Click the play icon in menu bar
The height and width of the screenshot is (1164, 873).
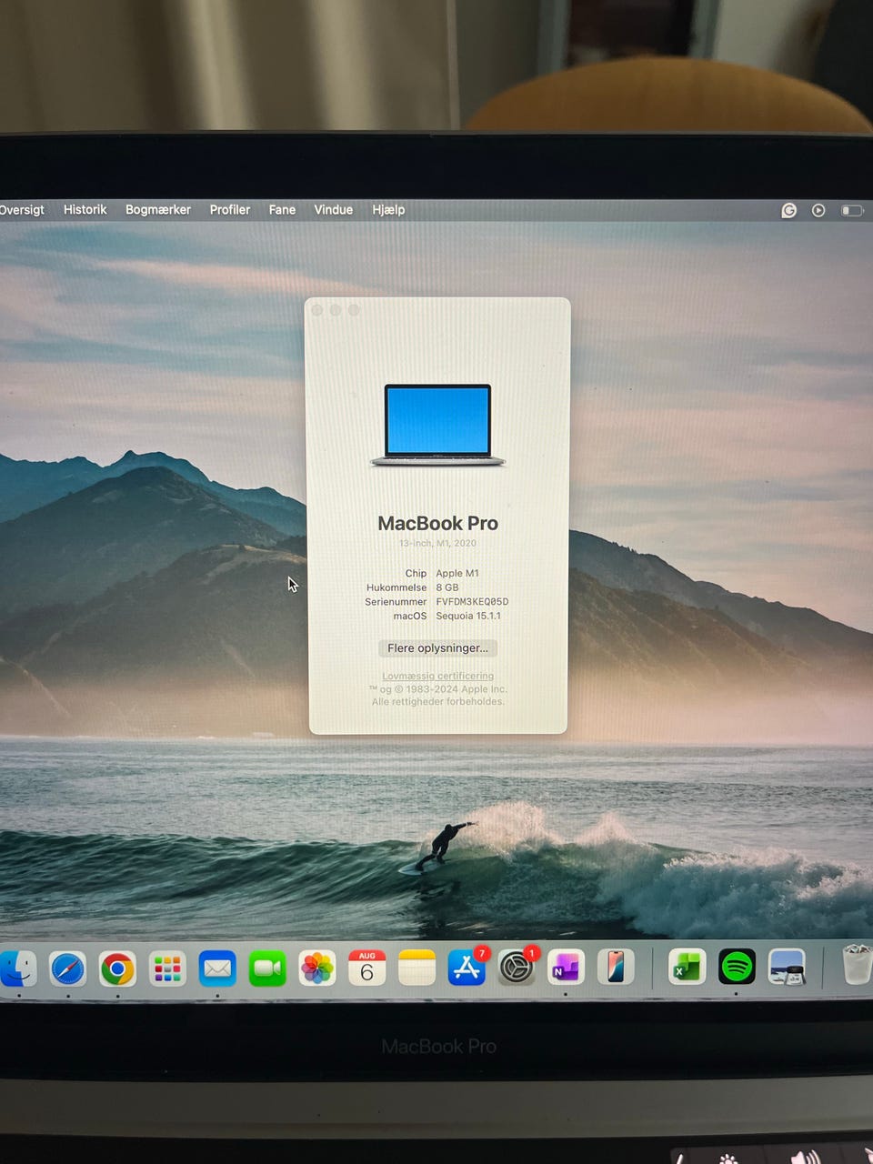tap(818, 210)
